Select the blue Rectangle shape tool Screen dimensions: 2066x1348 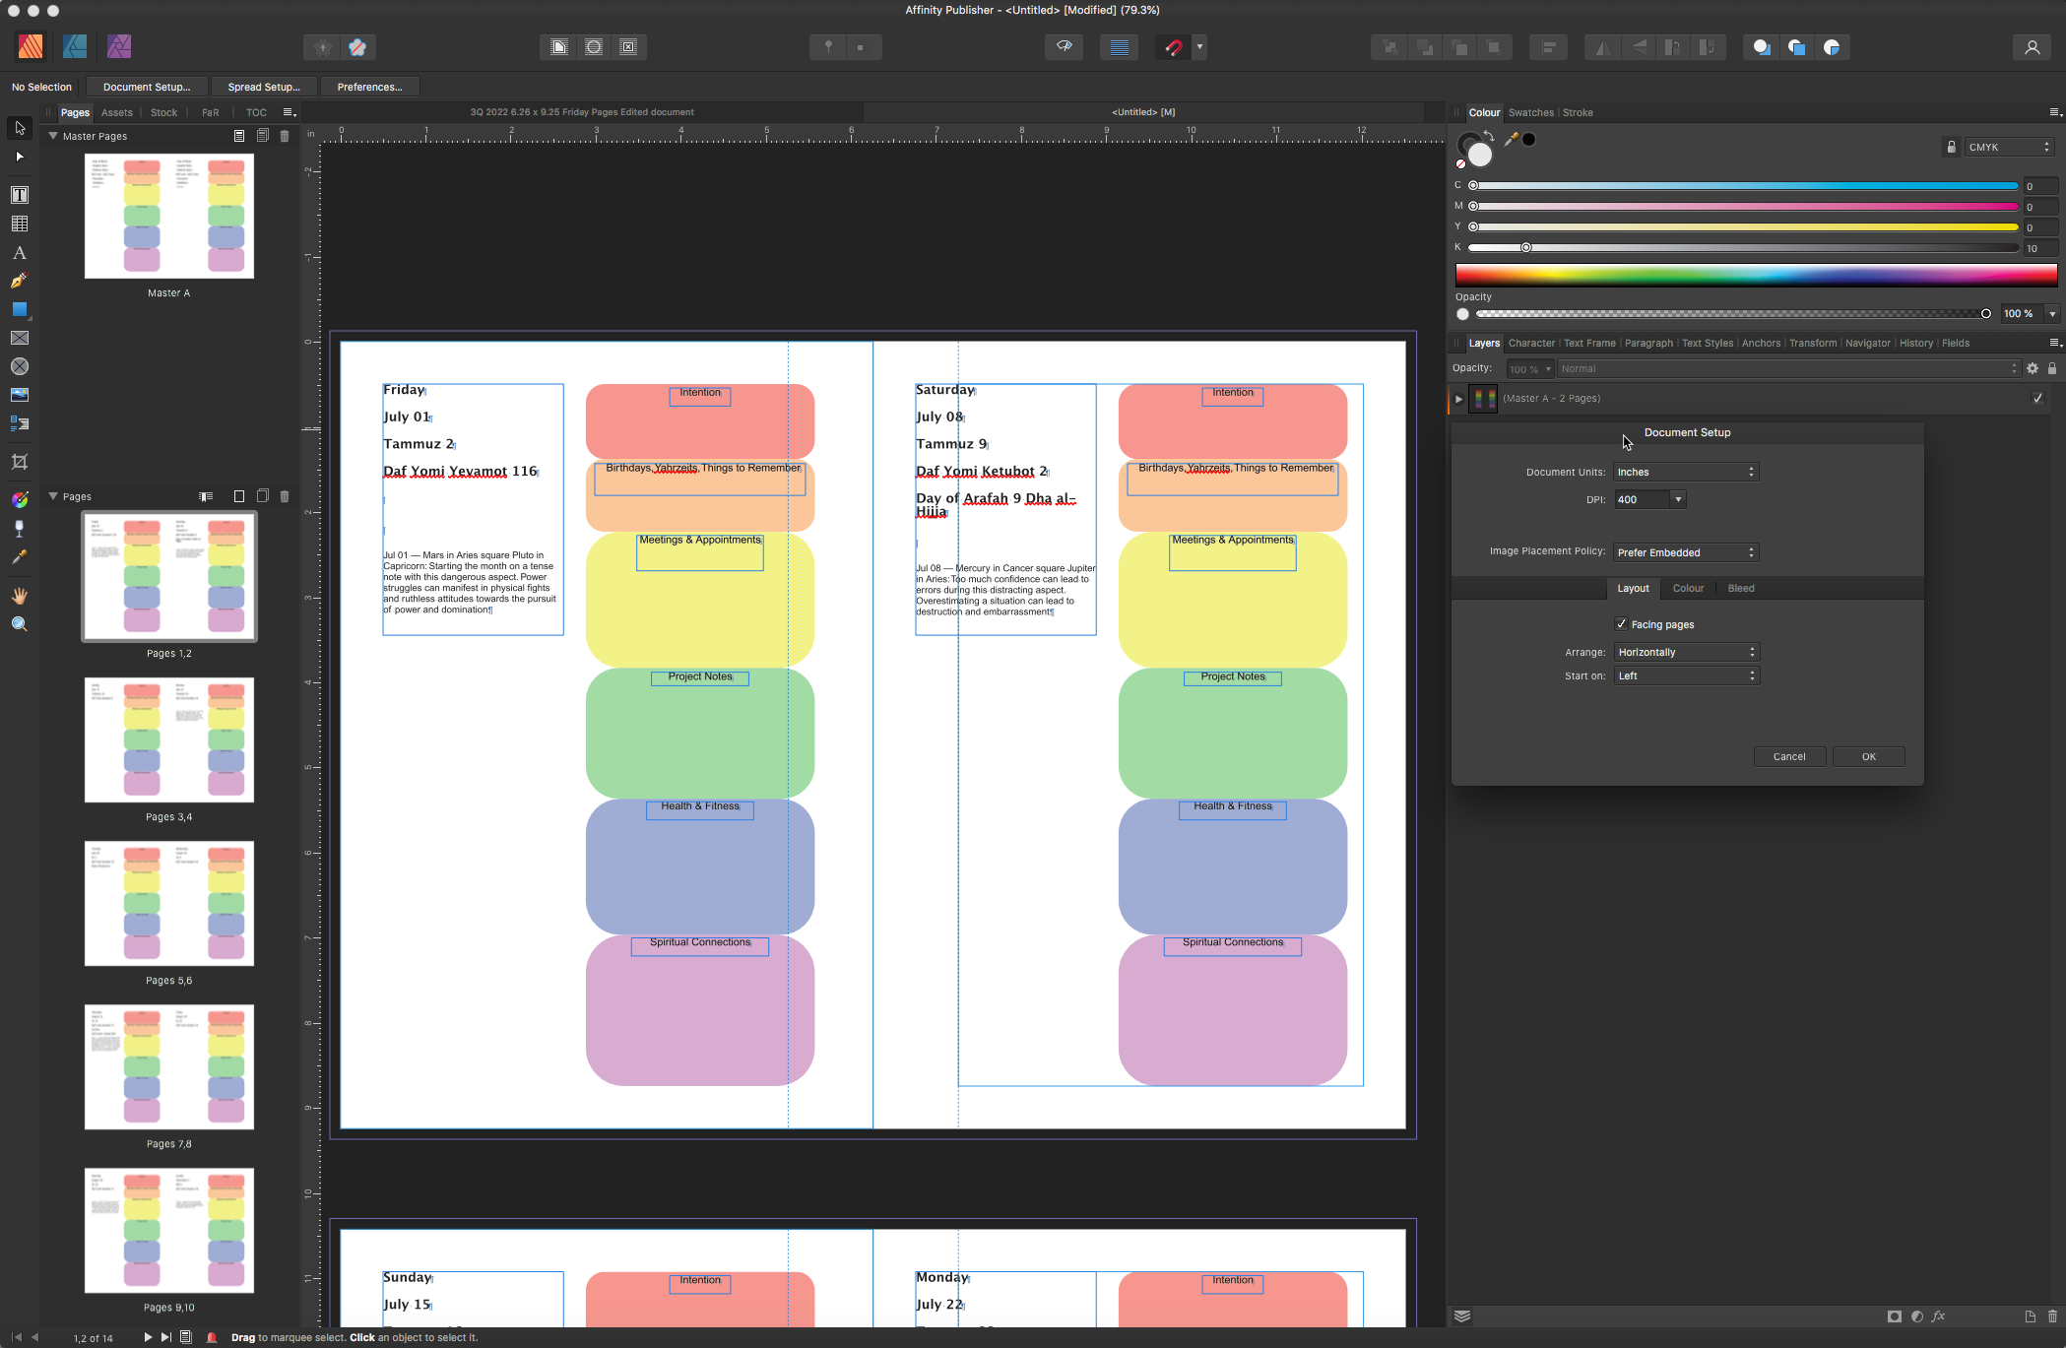point(20,309)
